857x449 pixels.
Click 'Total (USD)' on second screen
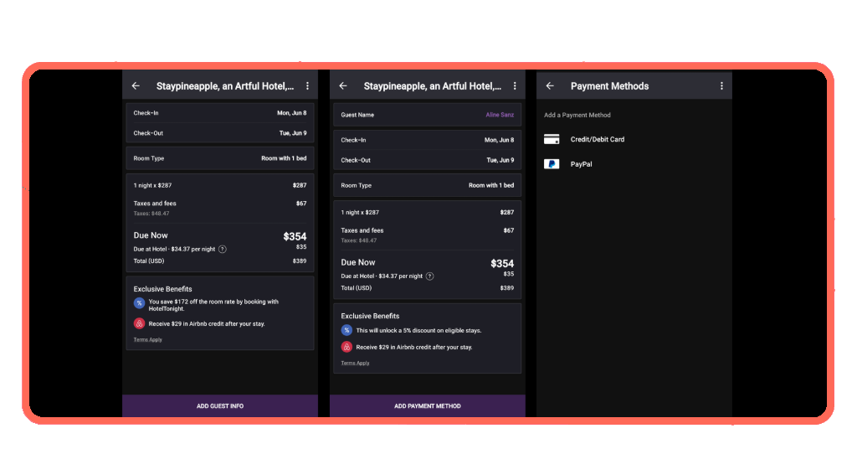pos(357,287)
